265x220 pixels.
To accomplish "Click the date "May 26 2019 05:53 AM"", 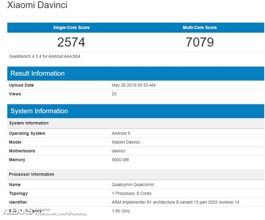I will tap(133, 85).
